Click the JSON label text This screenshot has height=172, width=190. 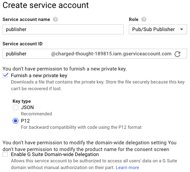pyautogui.click(x=27, y=107)
